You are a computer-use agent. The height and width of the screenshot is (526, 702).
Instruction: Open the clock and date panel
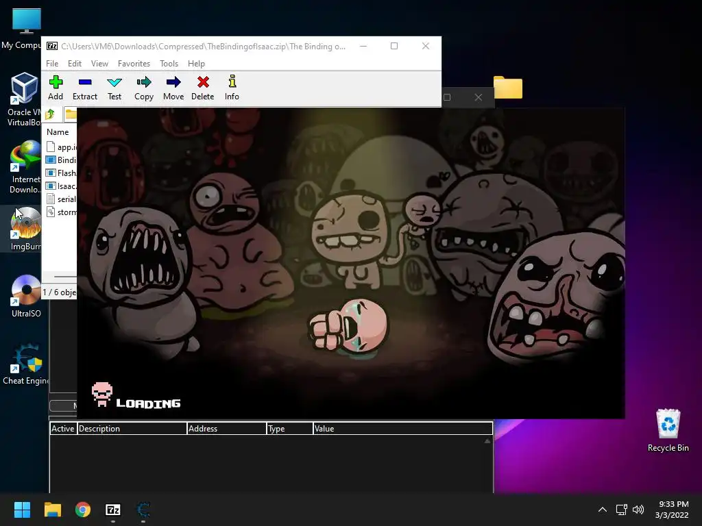[x=672, y=510]
